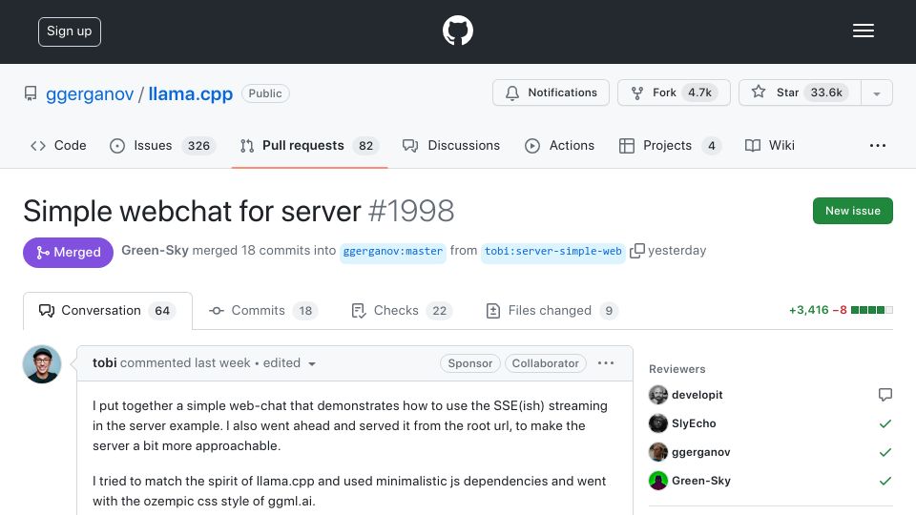Select the Conversation tab
The width and height of the screenshot is (916, 515).
point(108,311)
